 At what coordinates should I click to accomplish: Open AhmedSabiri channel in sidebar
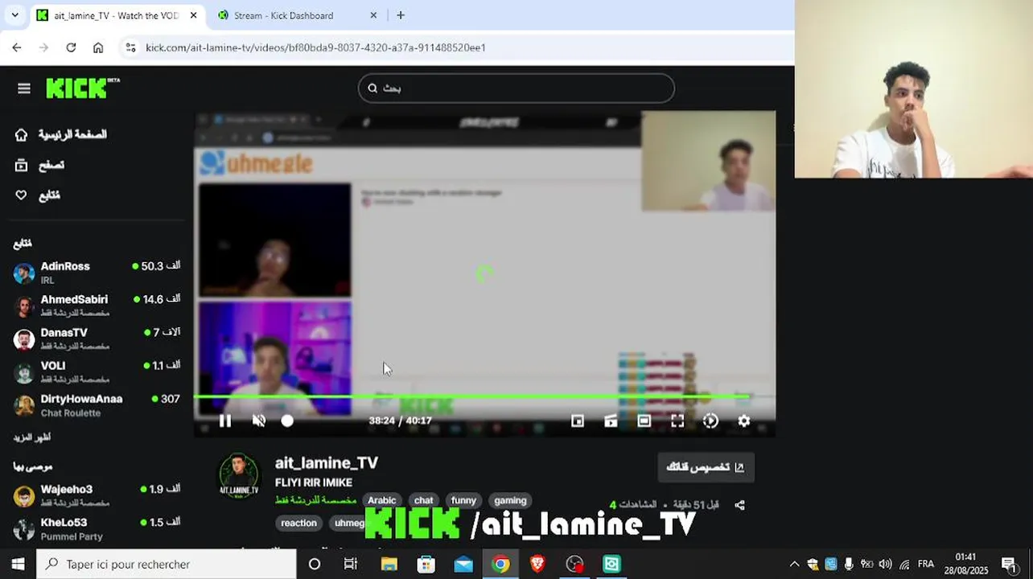pyautogui.click(x=97, y=306)
